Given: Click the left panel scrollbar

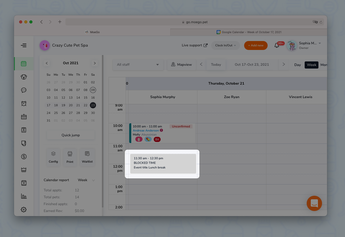Looking at the screenshot, I should (x=103, y=131).
